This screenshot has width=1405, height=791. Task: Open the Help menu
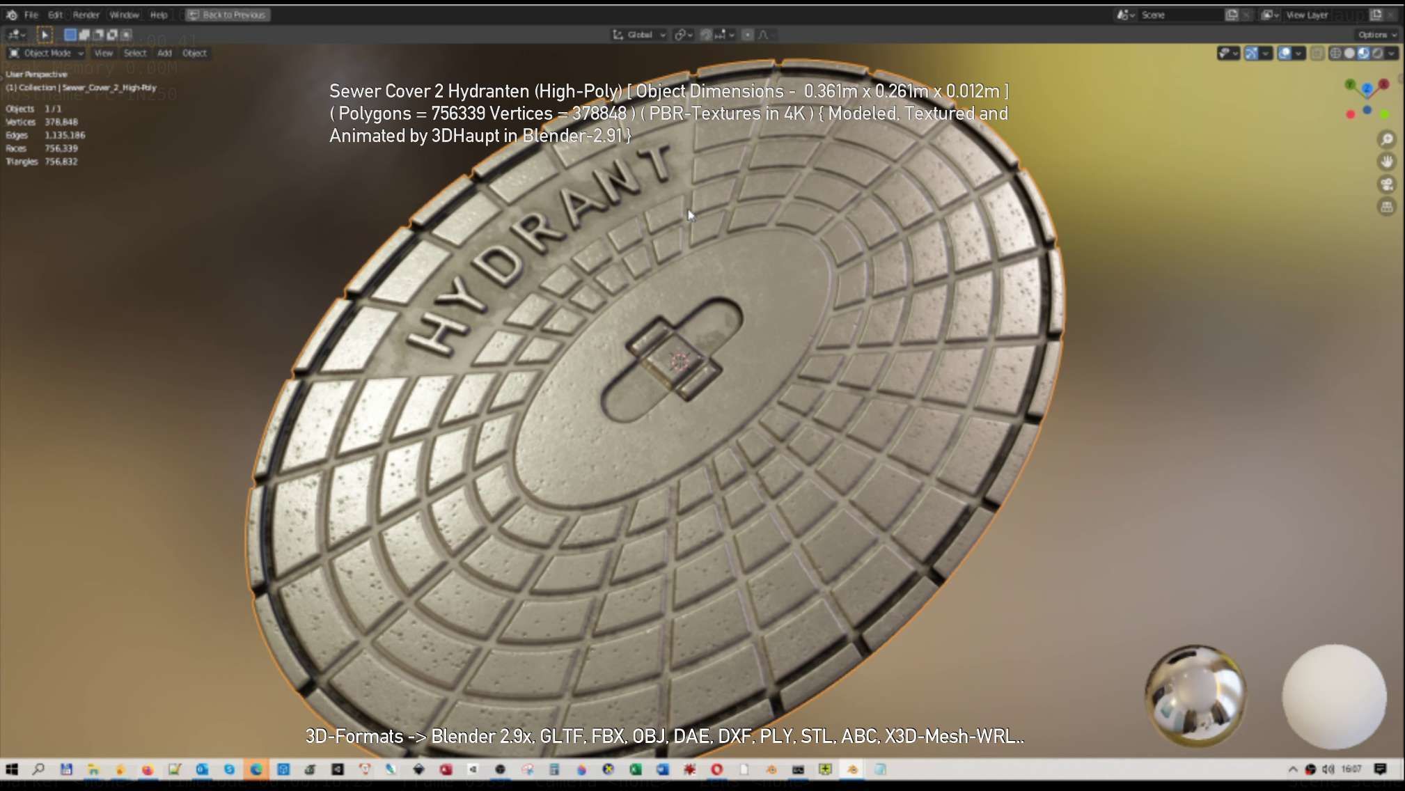pos(159,15)
